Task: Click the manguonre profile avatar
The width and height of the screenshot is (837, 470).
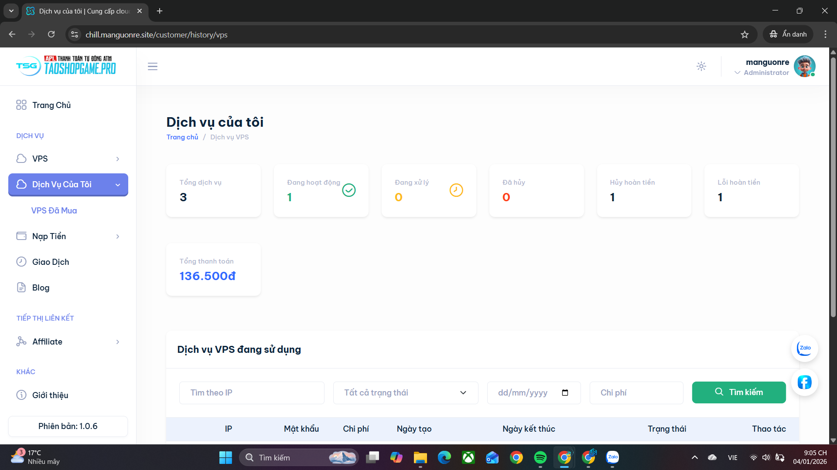Action: point(804,67)
